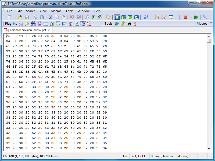Click the red record/stop macro button

coord(185,17)
